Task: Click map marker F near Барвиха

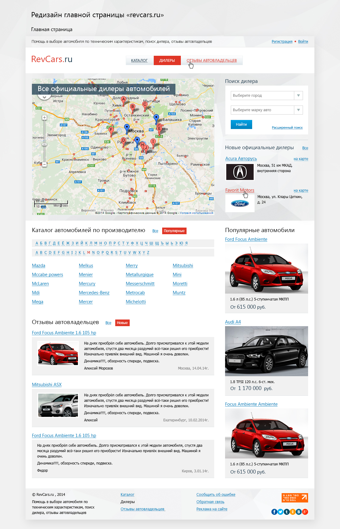Action: [x=111, y=131]
